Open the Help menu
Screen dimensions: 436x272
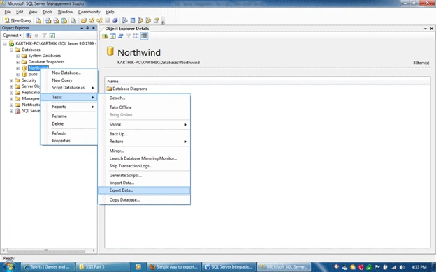110,12
